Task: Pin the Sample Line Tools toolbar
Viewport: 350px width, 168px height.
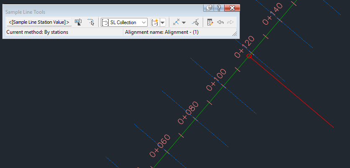Action: (209, 8)
